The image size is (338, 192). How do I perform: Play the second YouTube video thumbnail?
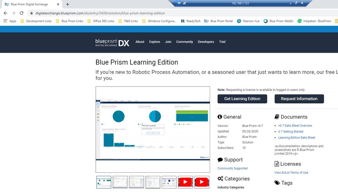202,182
